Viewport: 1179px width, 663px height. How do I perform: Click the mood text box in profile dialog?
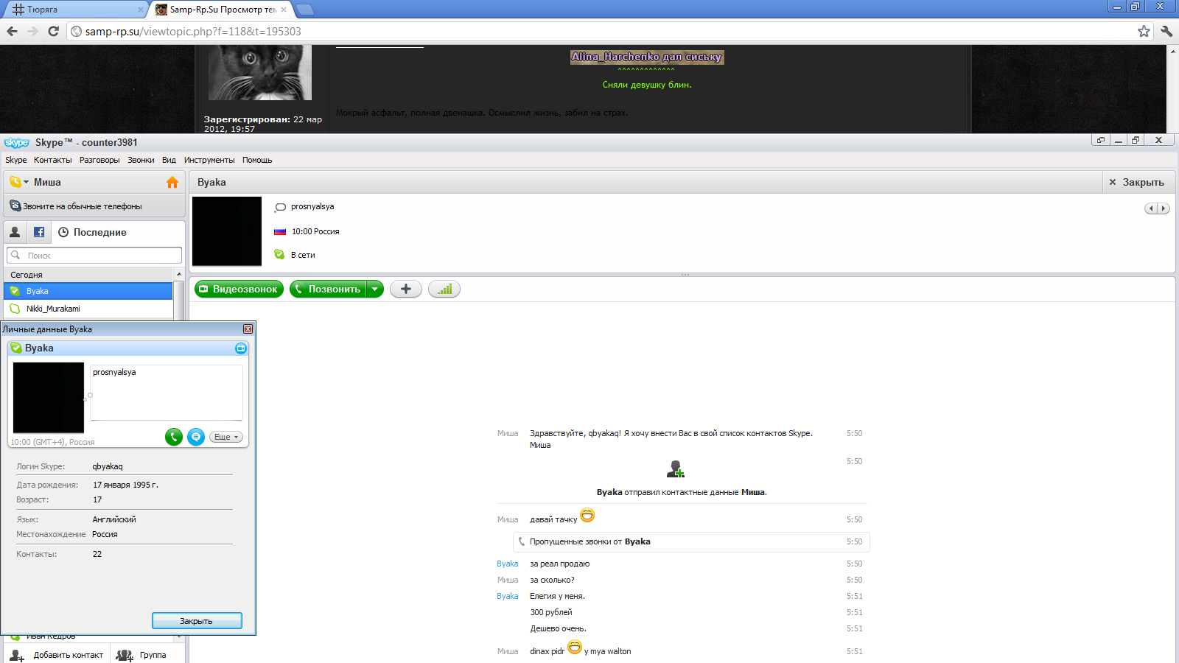click(167, 393)
